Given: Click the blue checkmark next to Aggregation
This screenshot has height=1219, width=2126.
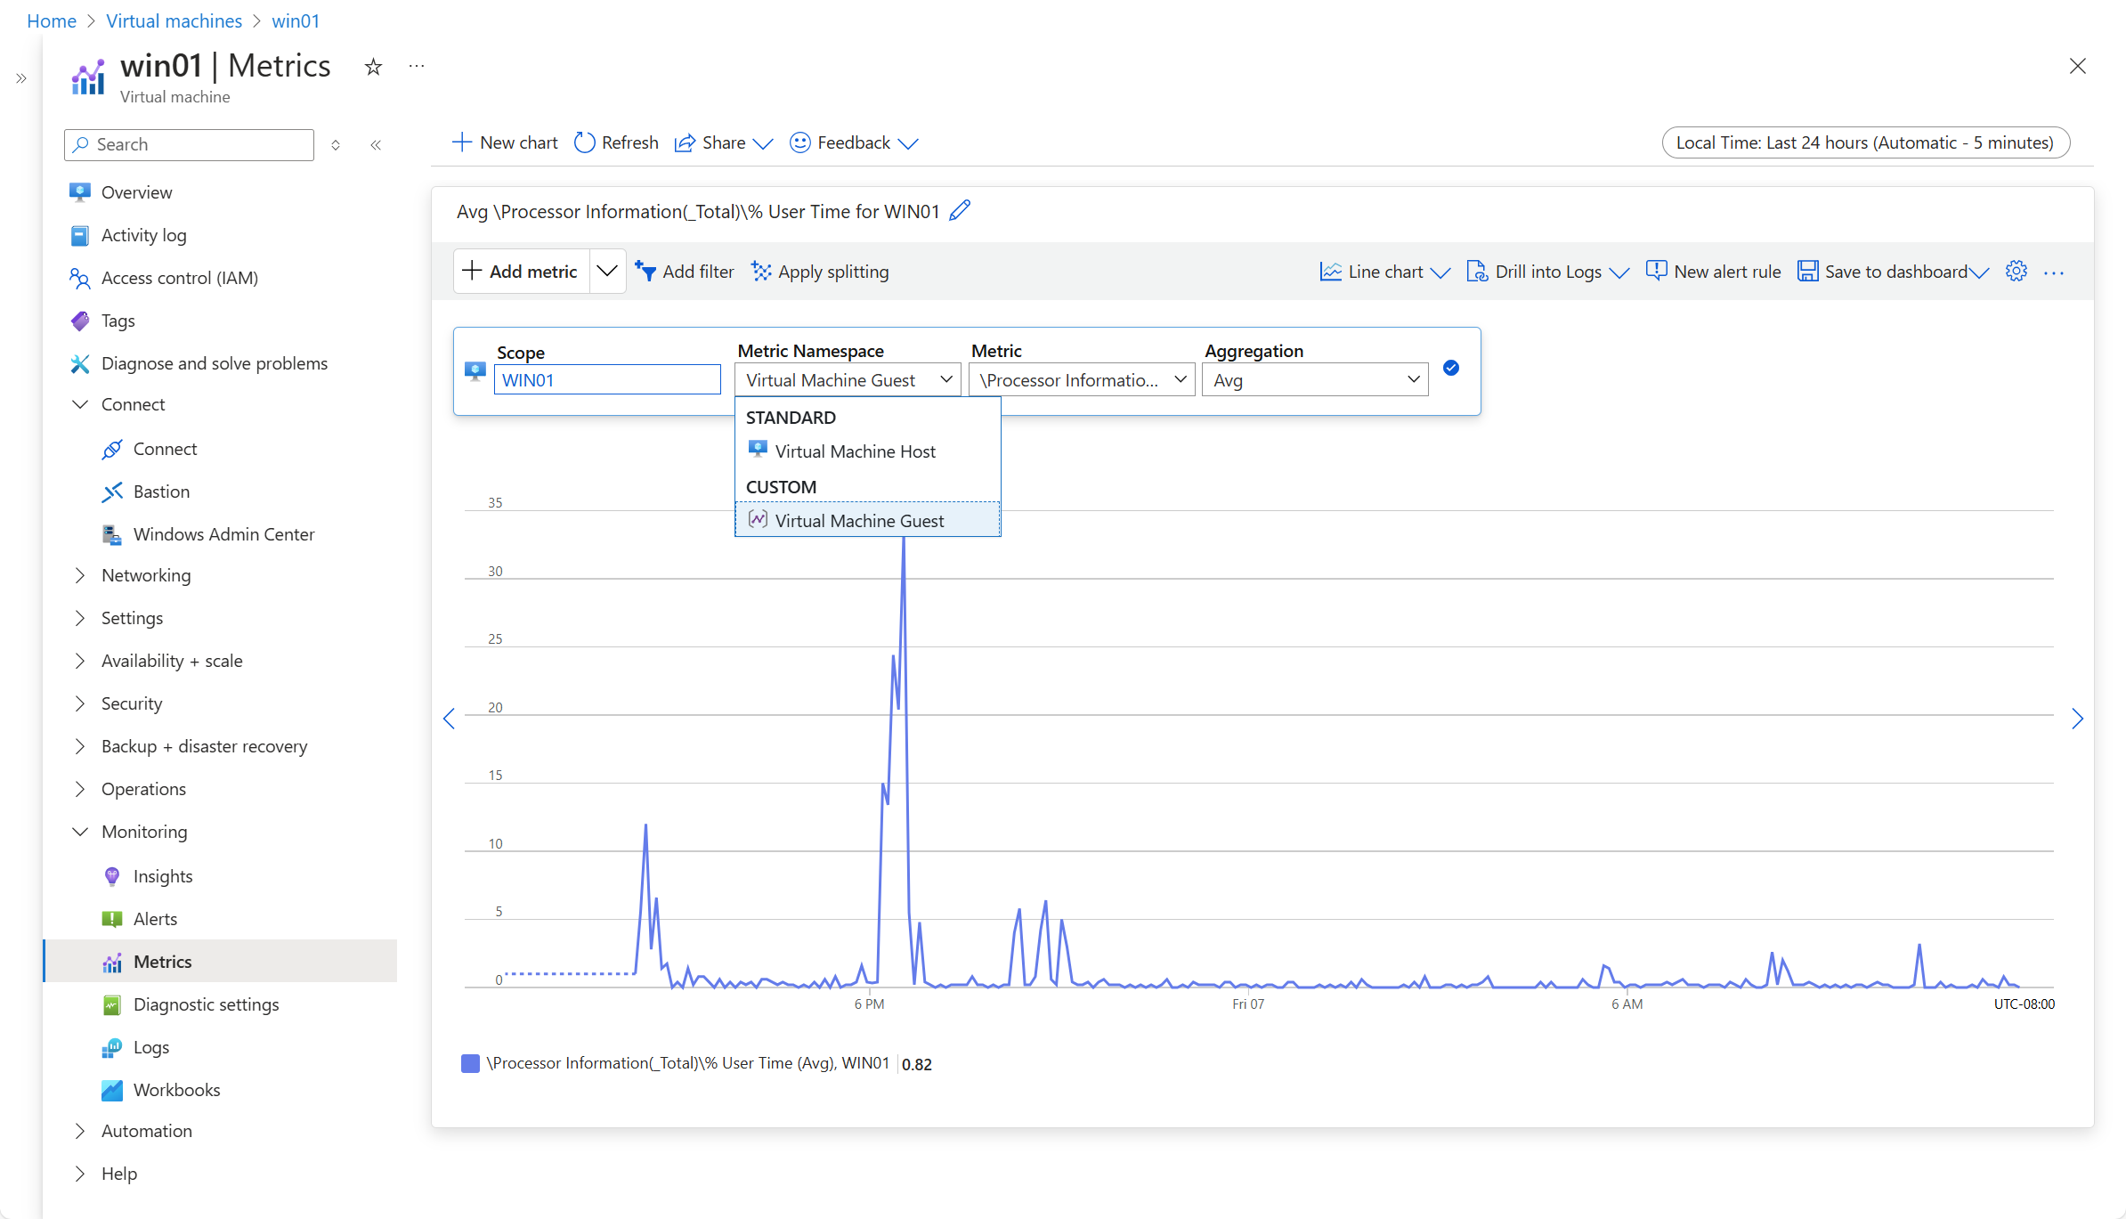Looking at the screenshot, I should click(1451, 368).
